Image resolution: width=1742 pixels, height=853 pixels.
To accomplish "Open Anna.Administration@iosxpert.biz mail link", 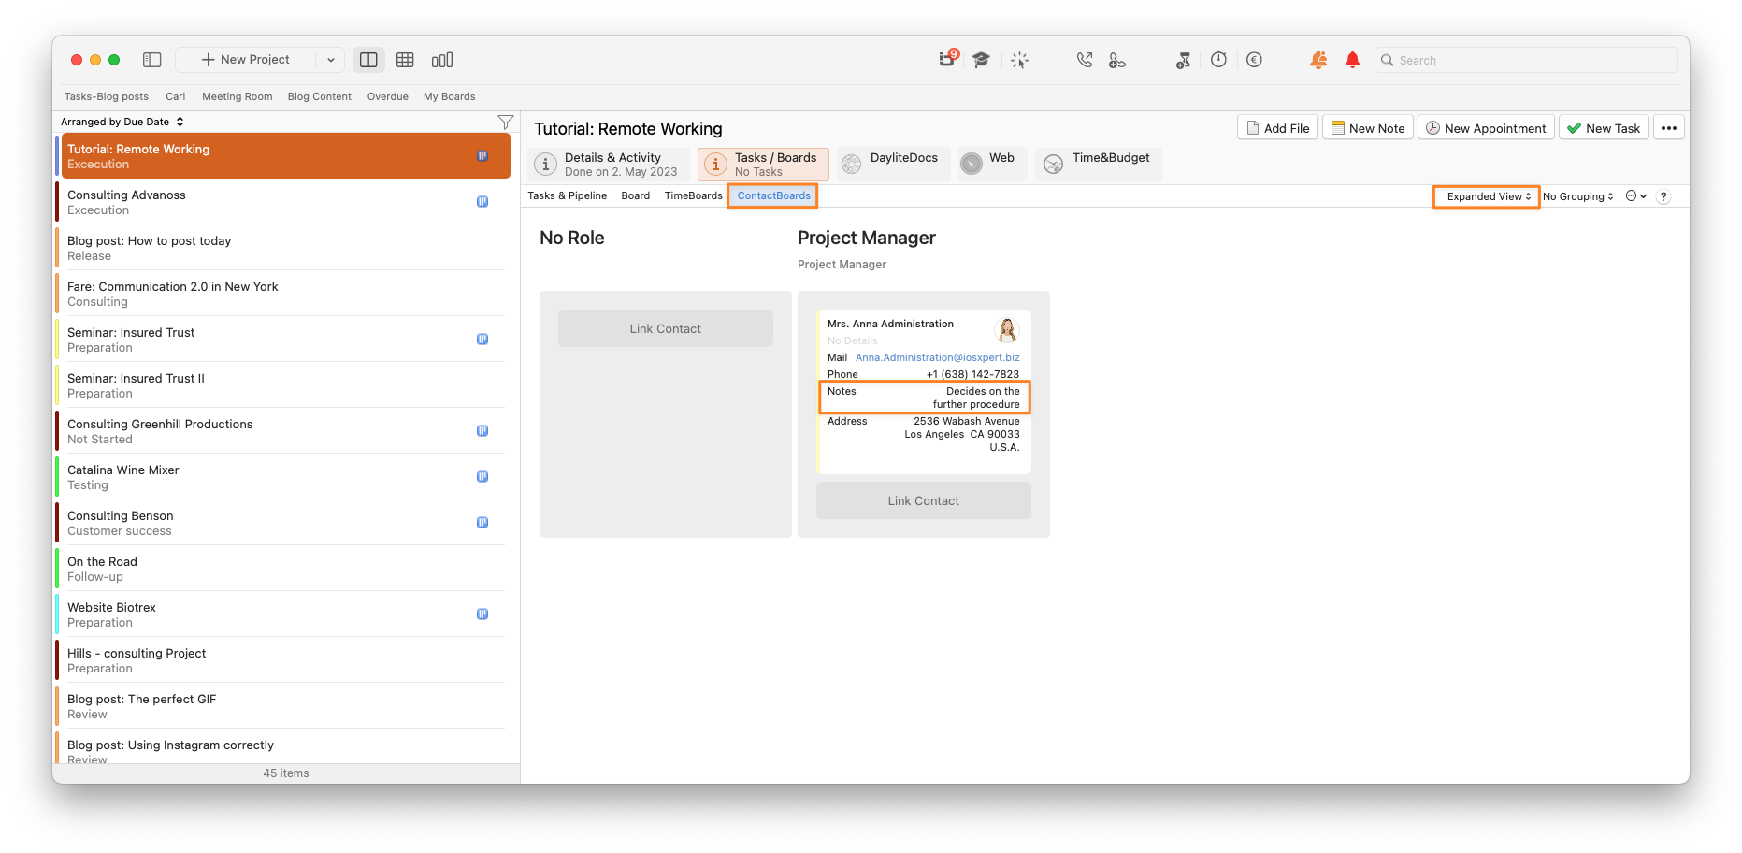I will click(938, 357).
